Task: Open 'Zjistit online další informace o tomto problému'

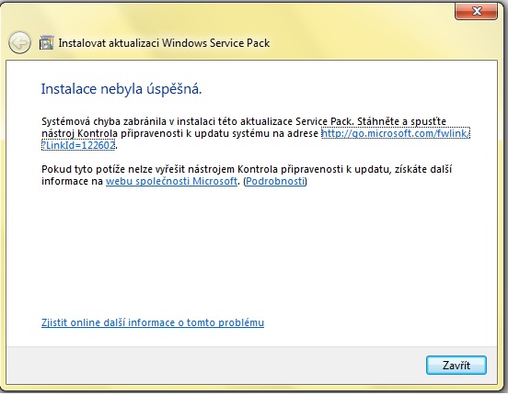Action: click(153, 322)
